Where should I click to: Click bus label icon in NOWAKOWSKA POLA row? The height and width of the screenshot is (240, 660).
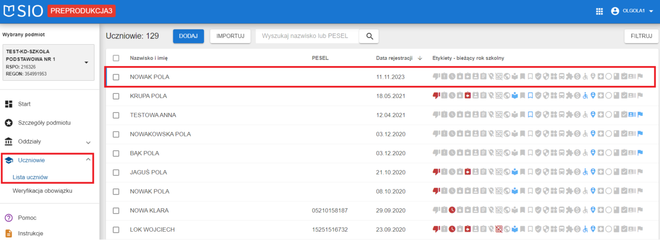pyautogui.click(x=561, y=134)
